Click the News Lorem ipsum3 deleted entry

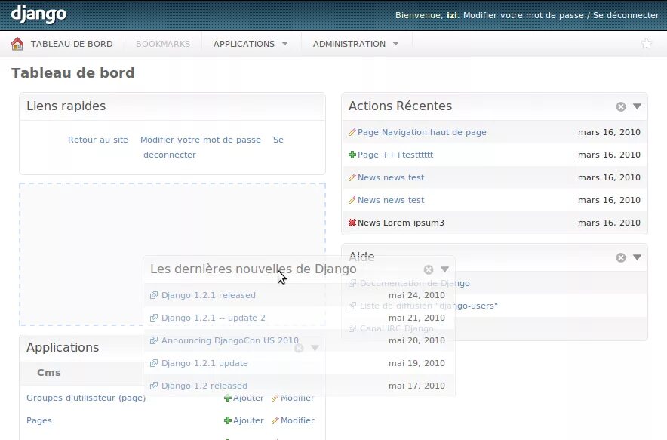pyautogui.click(x=401, y=223)
